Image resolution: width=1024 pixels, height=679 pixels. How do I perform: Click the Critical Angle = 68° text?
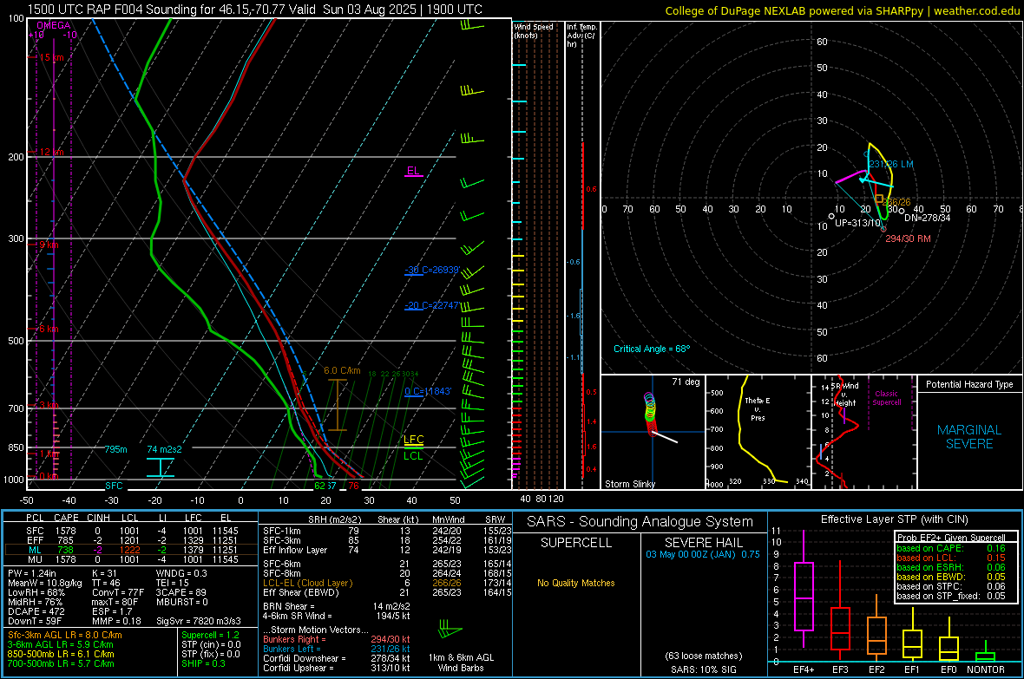click(652, 349)
